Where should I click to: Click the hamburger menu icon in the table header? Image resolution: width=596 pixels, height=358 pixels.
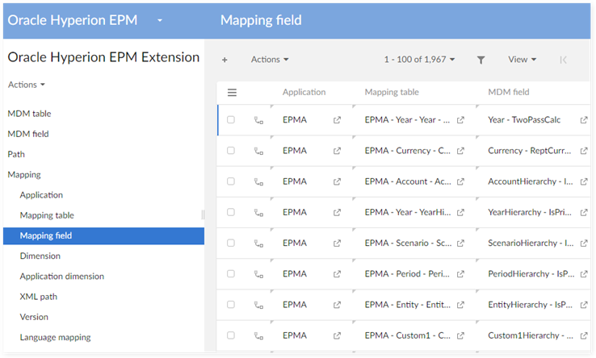pyautogui.click(x=232, y=93)
